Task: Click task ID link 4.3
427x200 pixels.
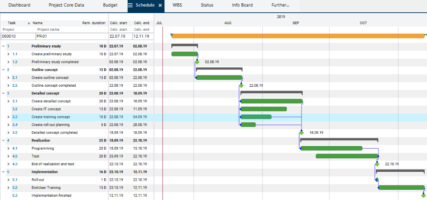Action: tap(15, 164)
